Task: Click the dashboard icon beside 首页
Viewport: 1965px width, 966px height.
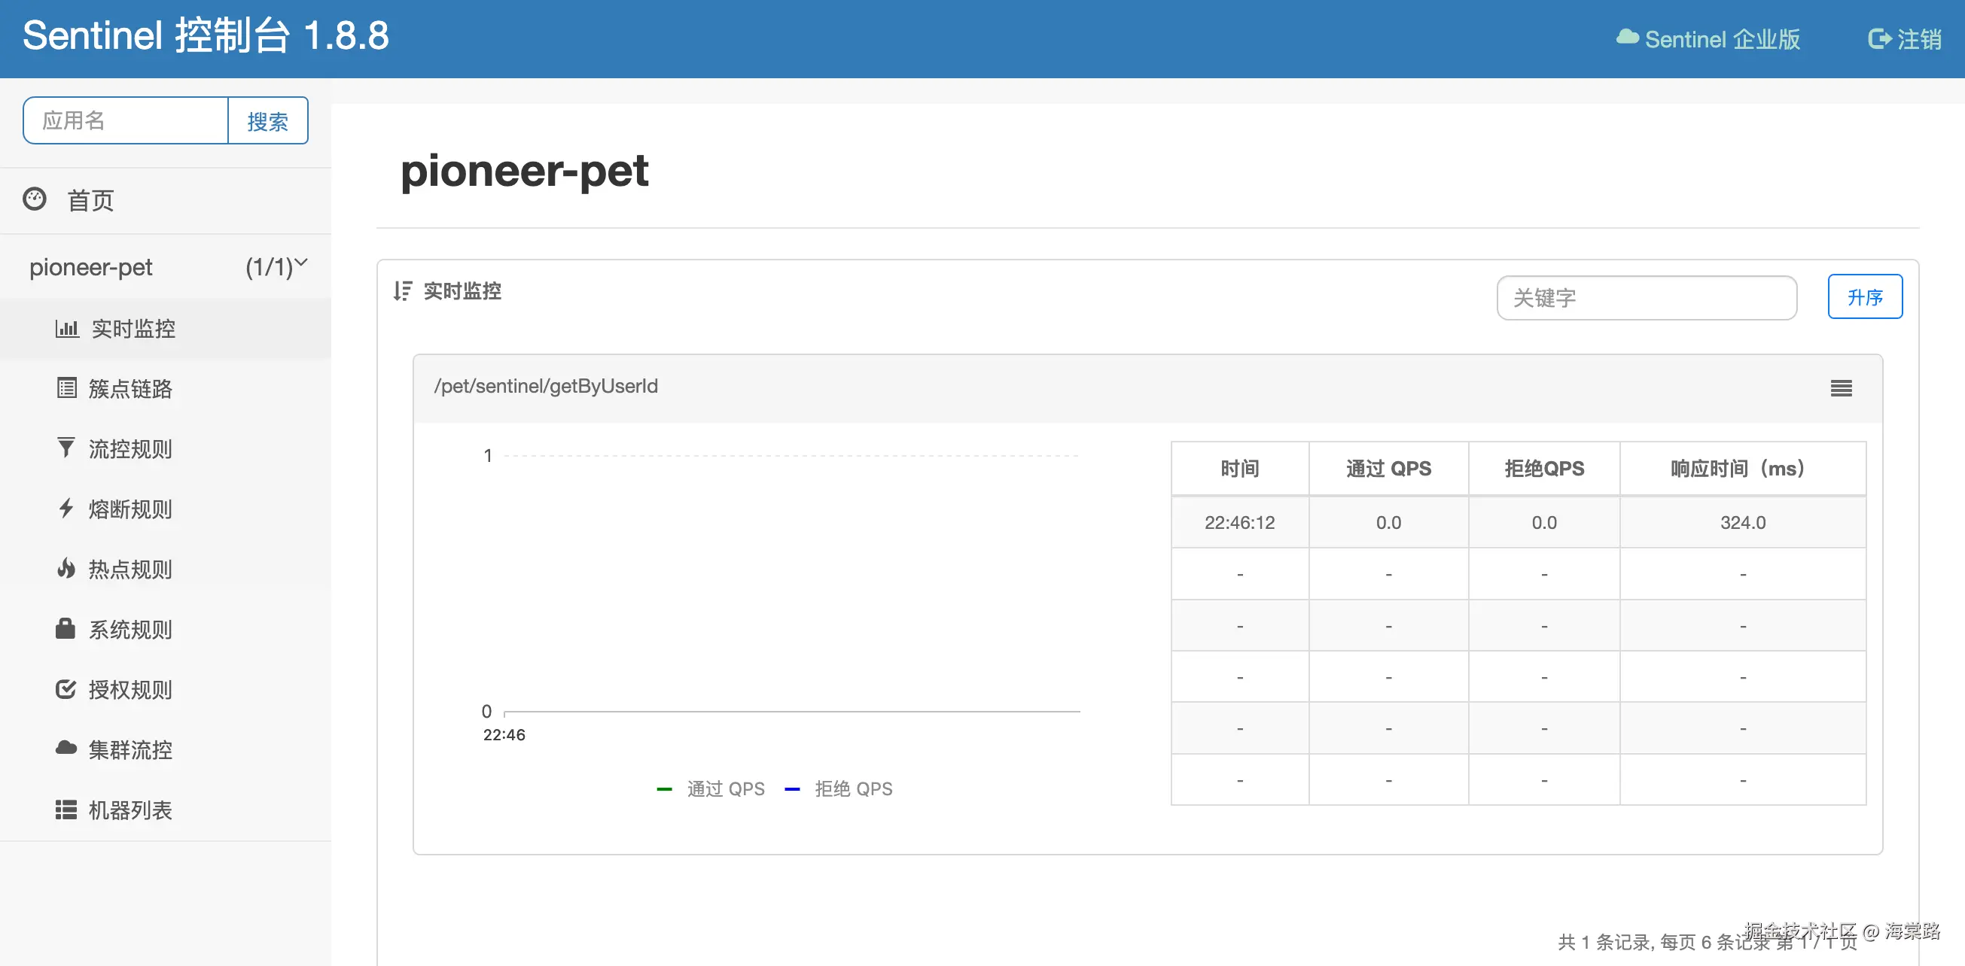Action: click(35, 199)
